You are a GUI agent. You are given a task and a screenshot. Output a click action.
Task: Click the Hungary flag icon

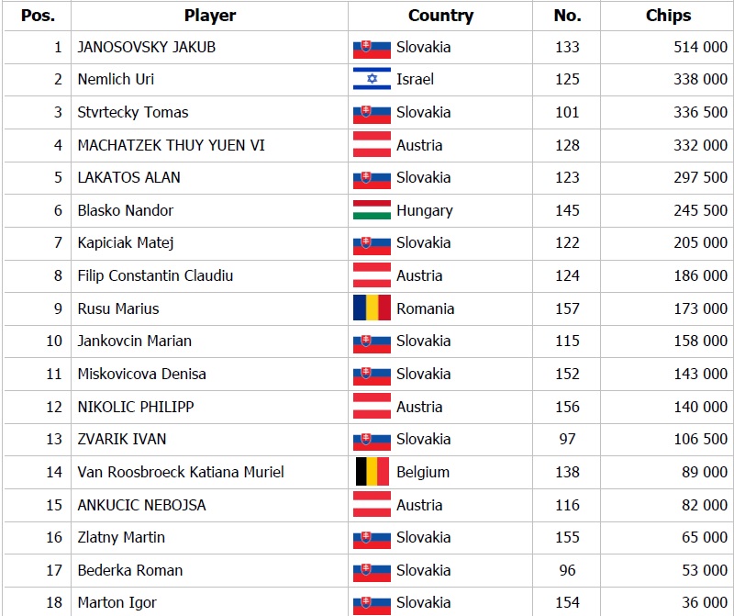tap(372, 210)
